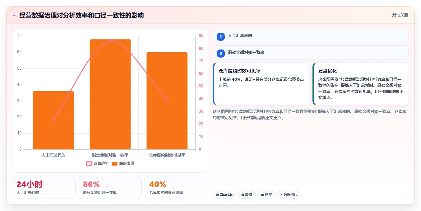421x211 pixels.
Task: Click the sparkle icon in 数据卡片 tag
Action: point(281,195)
